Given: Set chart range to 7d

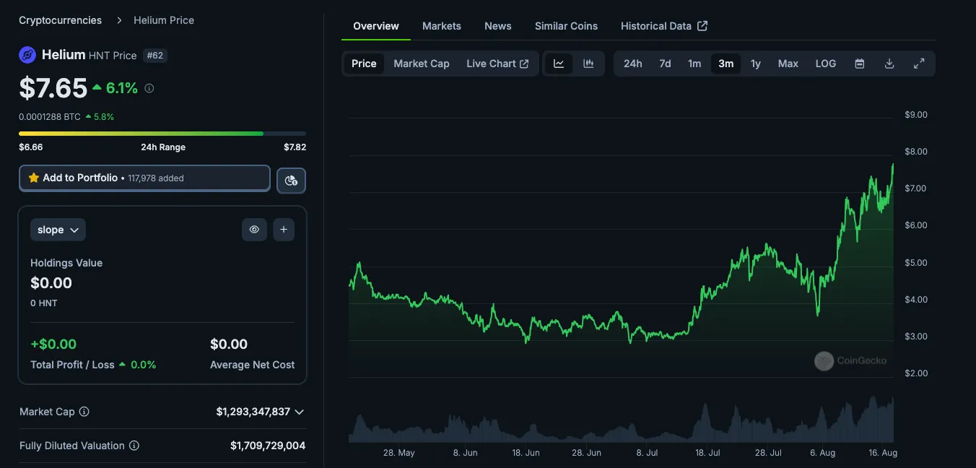Looking at the screenshot, I should (x=665, y=64).
